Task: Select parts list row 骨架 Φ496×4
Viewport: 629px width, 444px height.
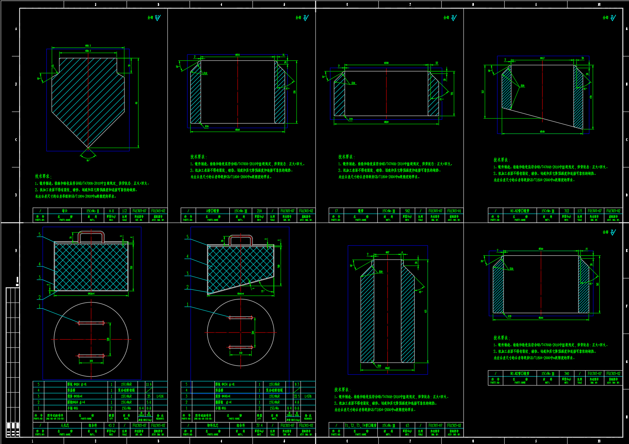Action: (x=74, y=396)
